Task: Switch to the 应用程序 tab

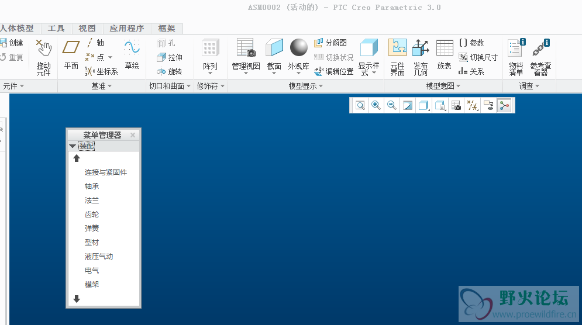Action: point(126,28)
